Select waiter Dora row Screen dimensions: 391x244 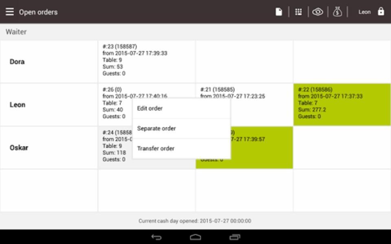(x=49, y=61)
